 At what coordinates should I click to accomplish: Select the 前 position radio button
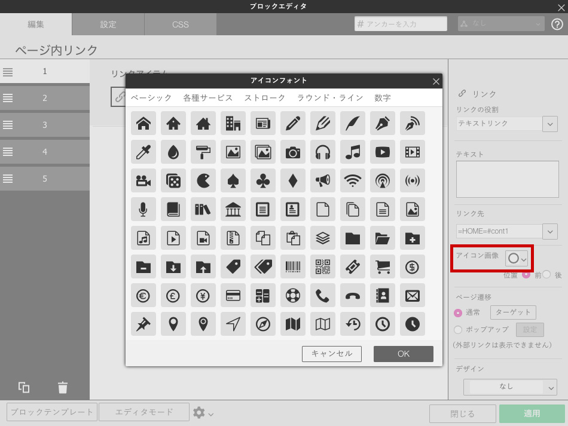pos(526,275)
